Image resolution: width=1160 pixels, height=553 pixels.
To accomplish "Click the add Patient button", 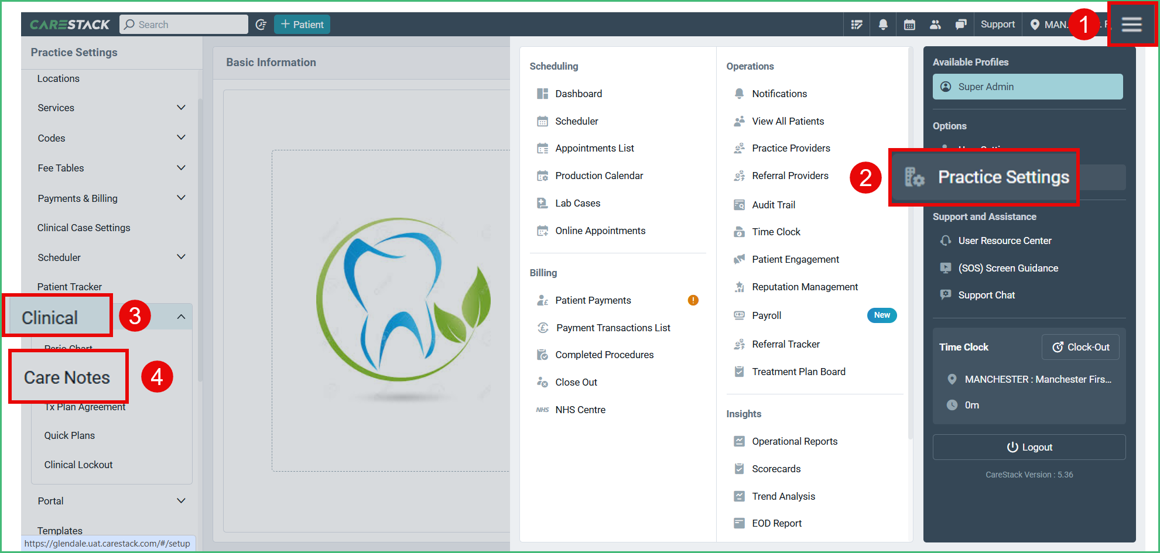I will point(302,25).
